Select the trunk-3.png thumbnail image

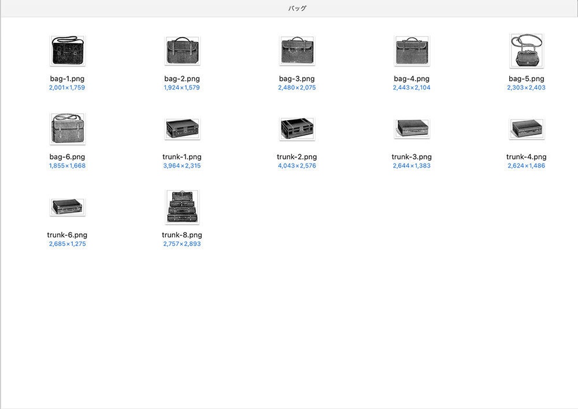(412, 129)
